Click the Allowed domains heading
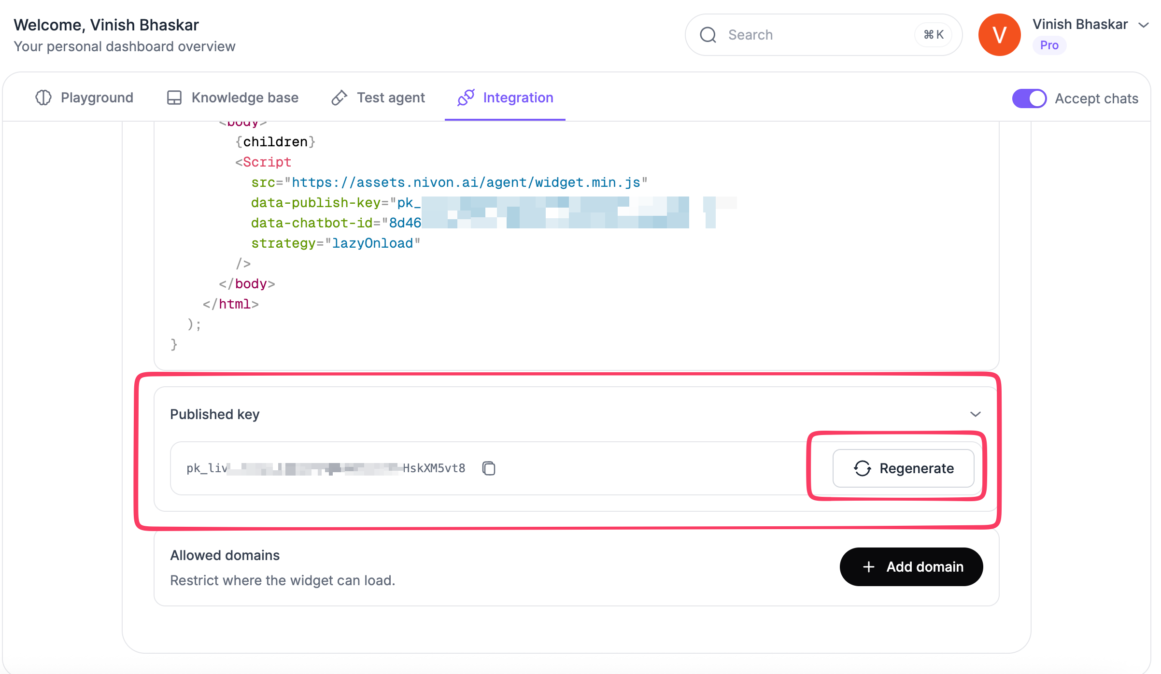This screenshot has width=1161, height=674. point(225,555)
